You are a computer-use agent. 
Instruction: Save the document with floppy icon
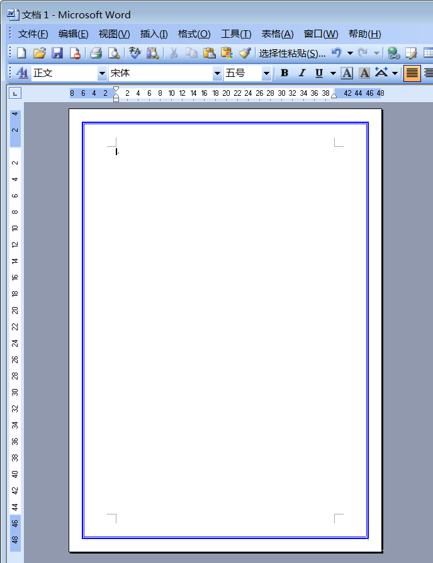pyautogui.click(x=57, y=53)
